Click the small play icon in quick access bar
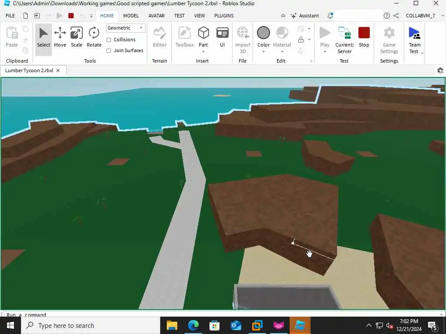Image resolution: width=446 pixels, height=334 pixels. click(x=59, y=16)
